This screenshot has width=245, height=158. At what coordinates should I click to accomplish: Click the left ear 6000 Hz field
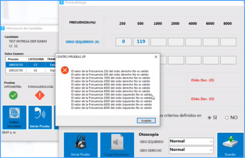tap(211, 42)
